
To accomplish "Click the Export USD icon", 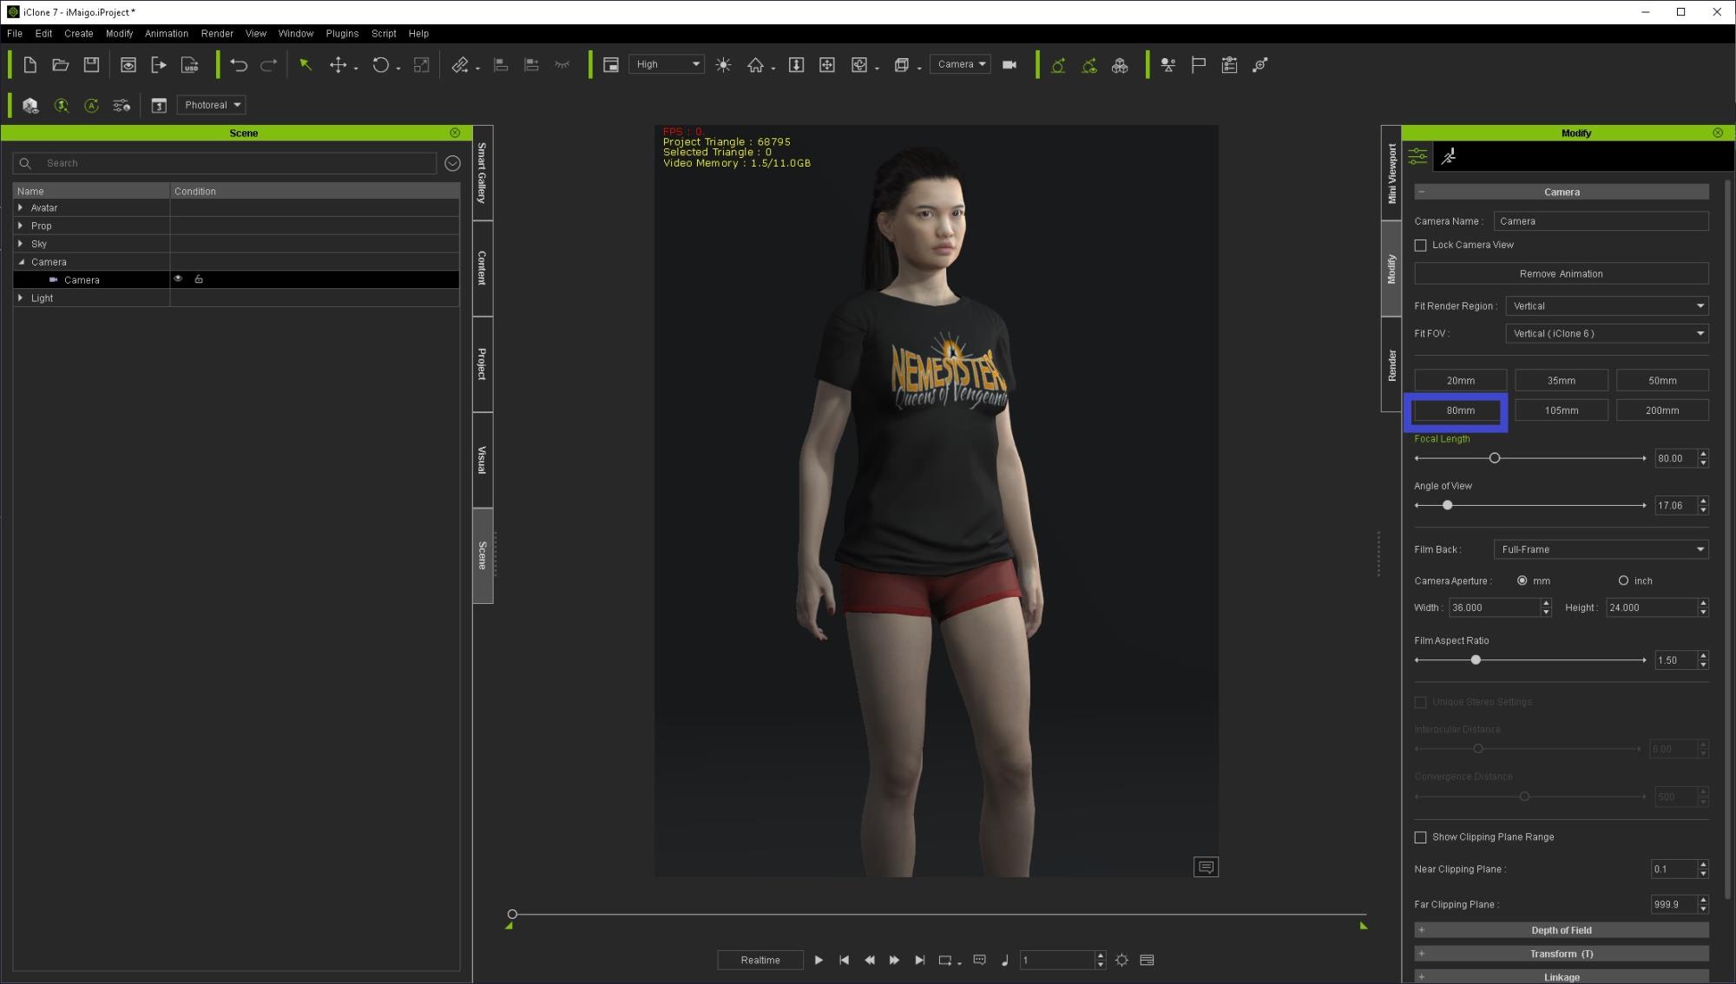I will 190,65.
